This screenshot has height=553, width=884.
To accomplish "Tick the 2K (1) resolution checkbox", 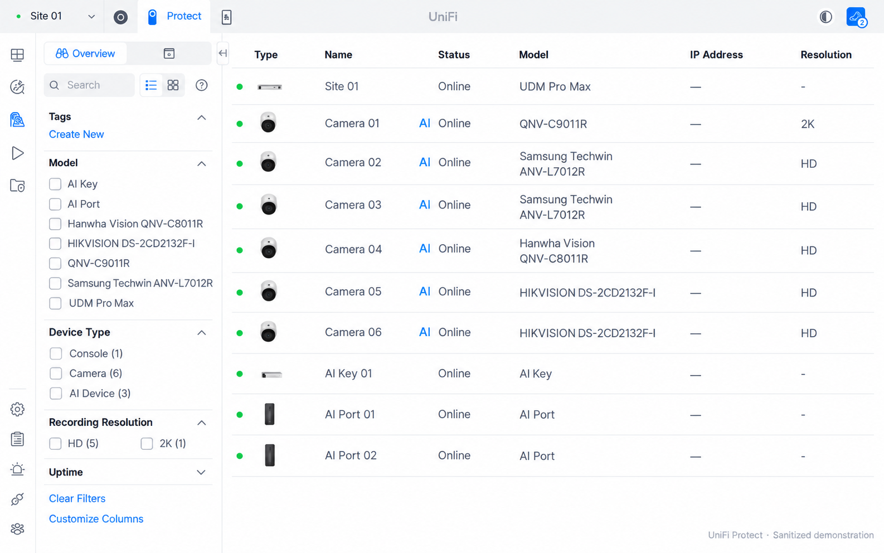I will [x=147, y=444].
